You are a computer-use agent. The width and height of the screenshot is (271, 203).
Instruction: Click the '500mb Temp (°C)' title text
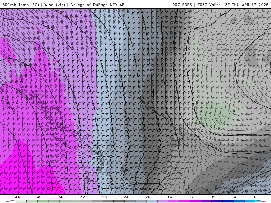point(21,5)
